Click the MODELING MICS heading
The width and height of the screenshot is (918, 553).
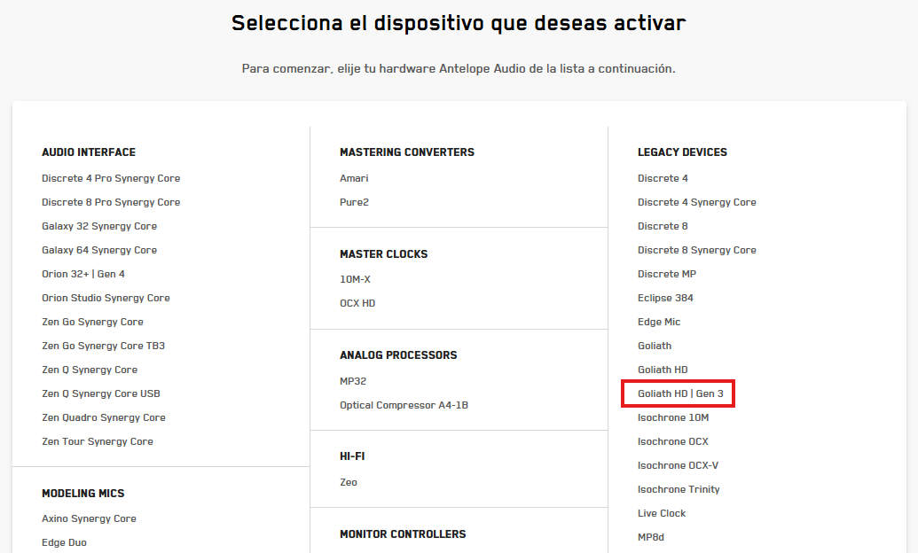pyautogui.click(x=83, y=494)
